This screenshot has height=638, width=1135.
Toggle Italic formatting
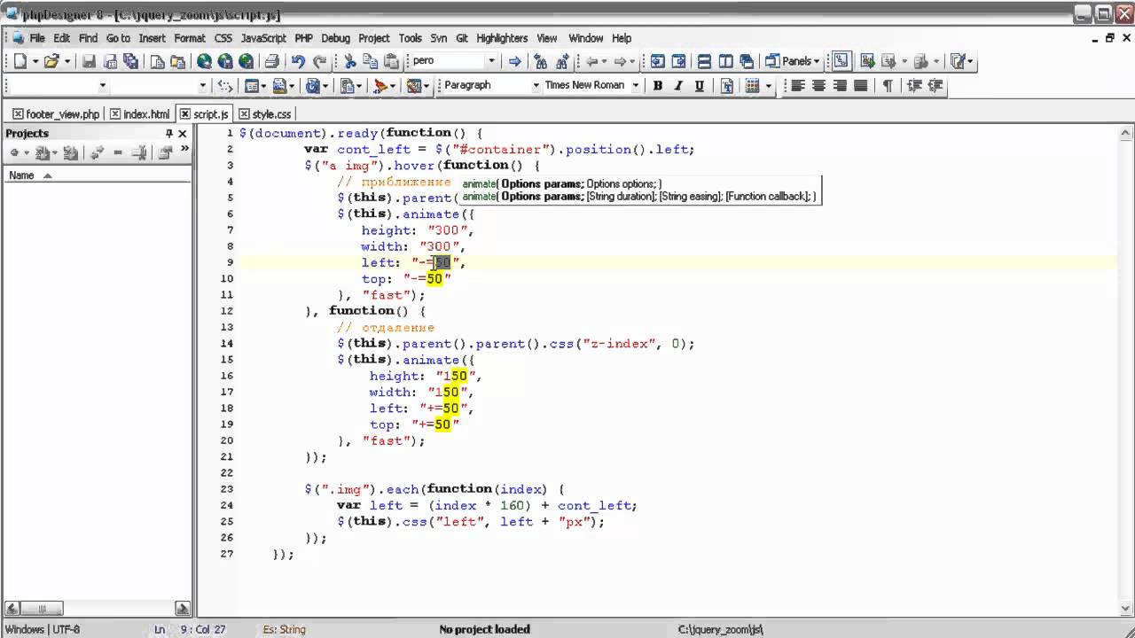[678, 85]
